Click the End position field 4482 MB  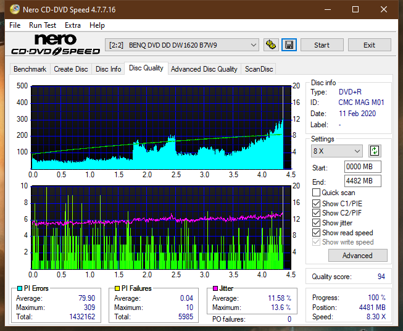[363, 181]
